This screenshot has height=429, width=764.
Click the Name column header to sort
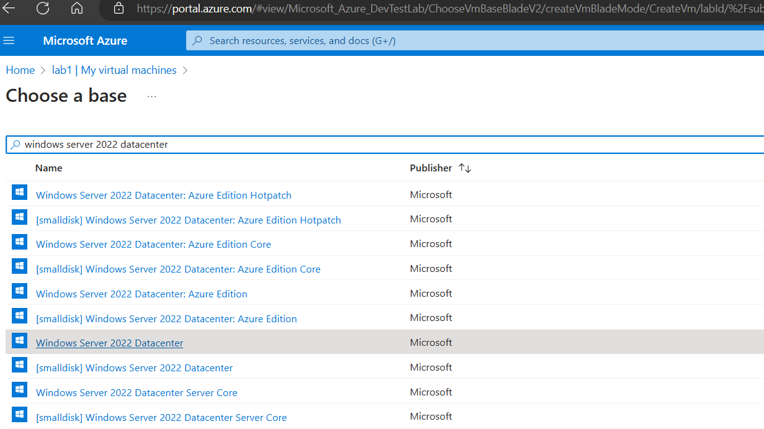tap(48, 168)
